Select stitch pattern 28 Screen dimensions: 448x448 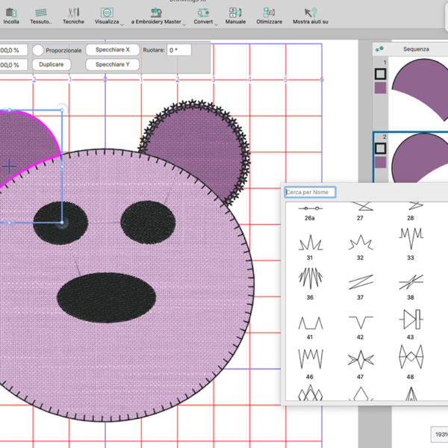coord(411,212)
